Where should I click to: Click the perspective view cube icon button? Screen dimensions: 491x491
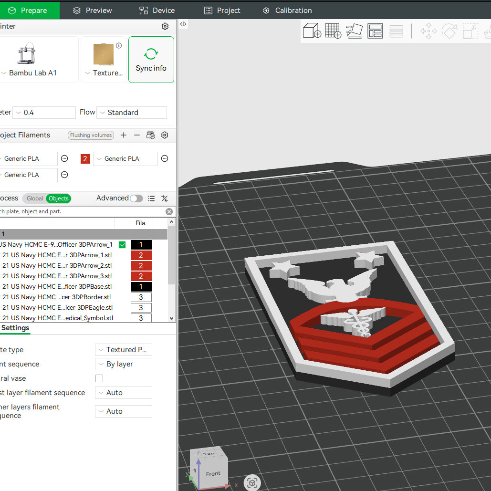(252, 482)
